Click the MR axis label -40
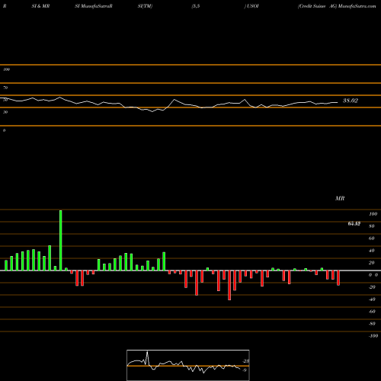The height and width of the screenshot is (381, 381). point(372,299)
